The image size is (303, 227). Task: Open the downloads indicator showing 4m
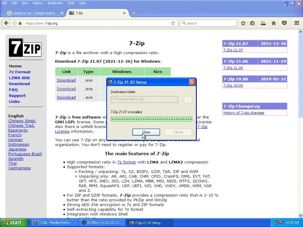click(263, 23)
